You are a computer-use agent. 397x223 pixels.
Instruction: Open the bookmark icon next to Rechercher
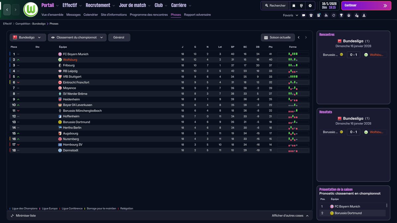coord(294,6)
